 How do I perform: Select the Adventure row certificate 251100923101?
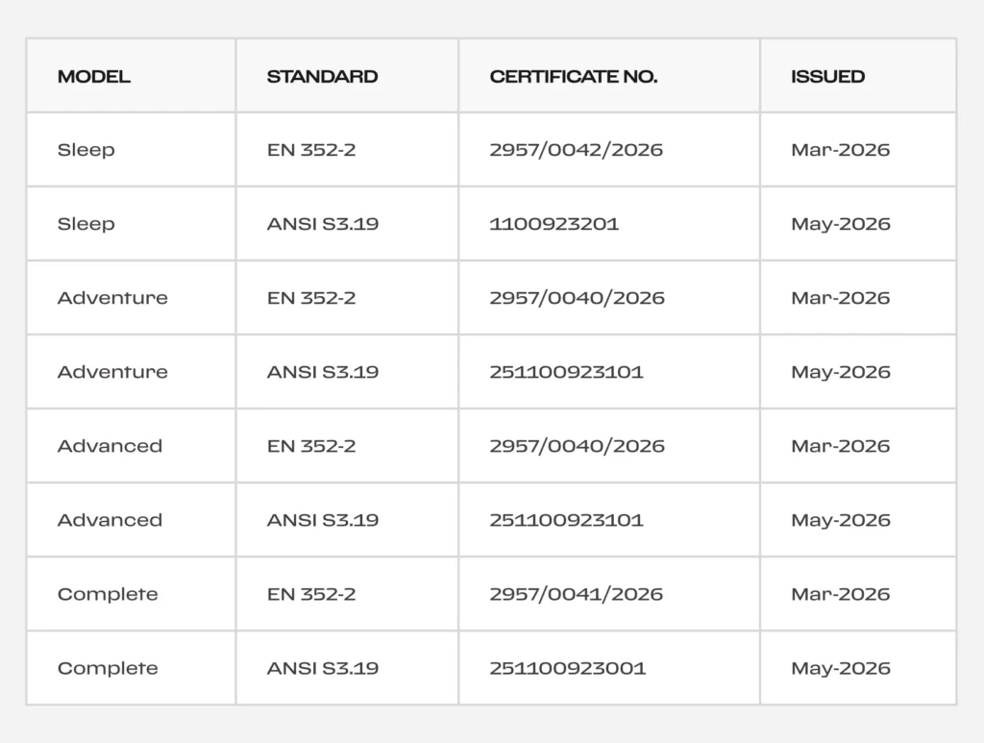pyautogui.click(x=566, y=372)
